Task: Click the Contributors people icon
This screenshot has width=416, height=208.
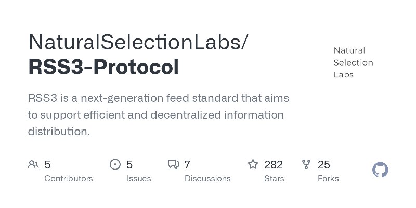Action: coord(33,165)
